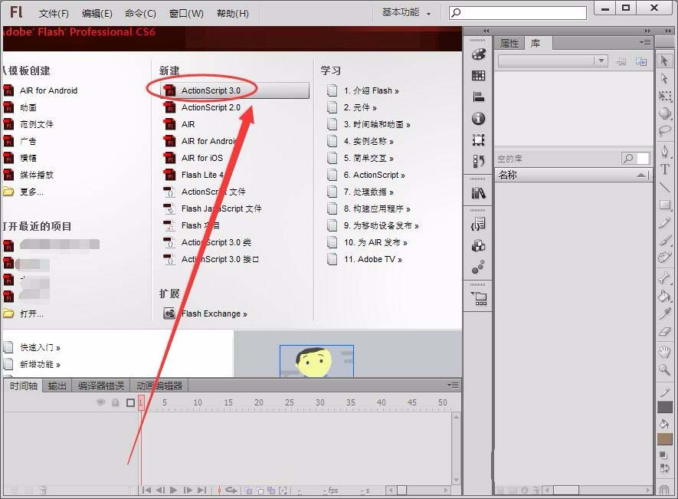Open the Project panel folder icon
This screenshot has width=678, height=499.
[x=479, y=298]
